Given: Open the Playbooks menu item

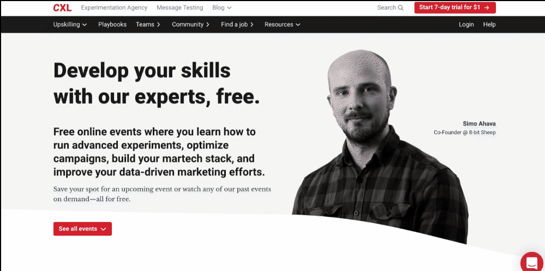Looking at the screenshot, I should pyautogui.click(x=112, y=25).
